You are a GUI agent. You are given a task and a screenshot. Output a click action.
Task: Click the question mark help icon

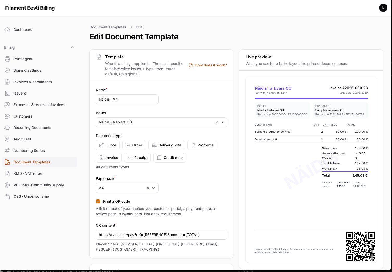(191, 65)
